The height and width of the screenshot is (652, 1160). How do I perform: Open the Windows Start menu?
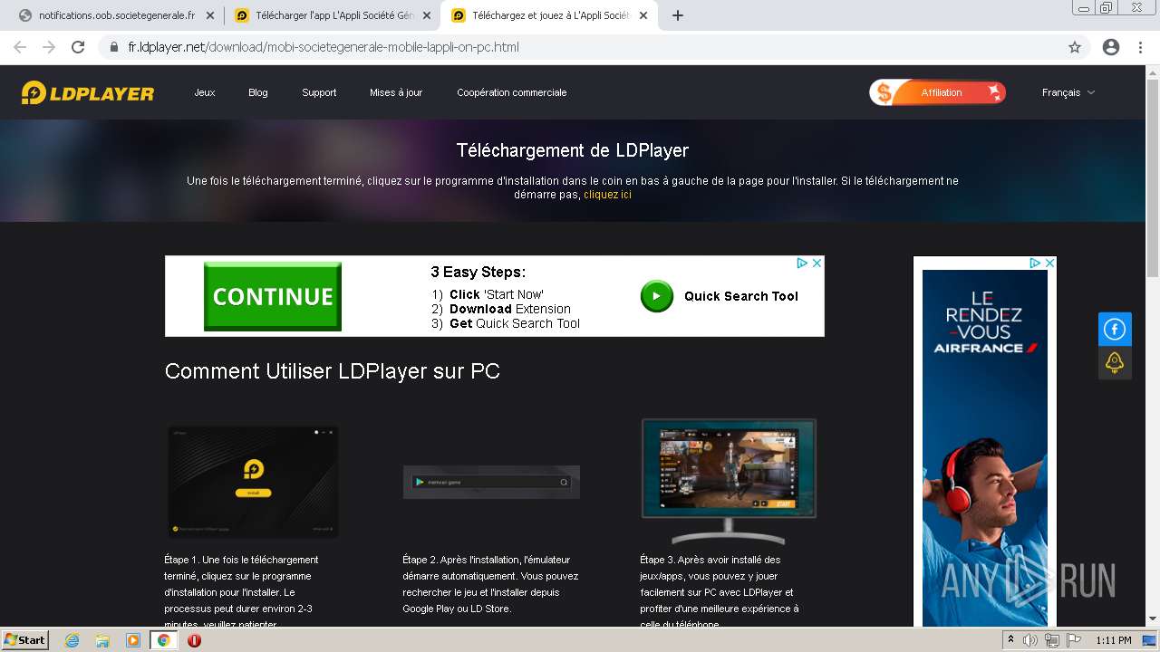24,640
